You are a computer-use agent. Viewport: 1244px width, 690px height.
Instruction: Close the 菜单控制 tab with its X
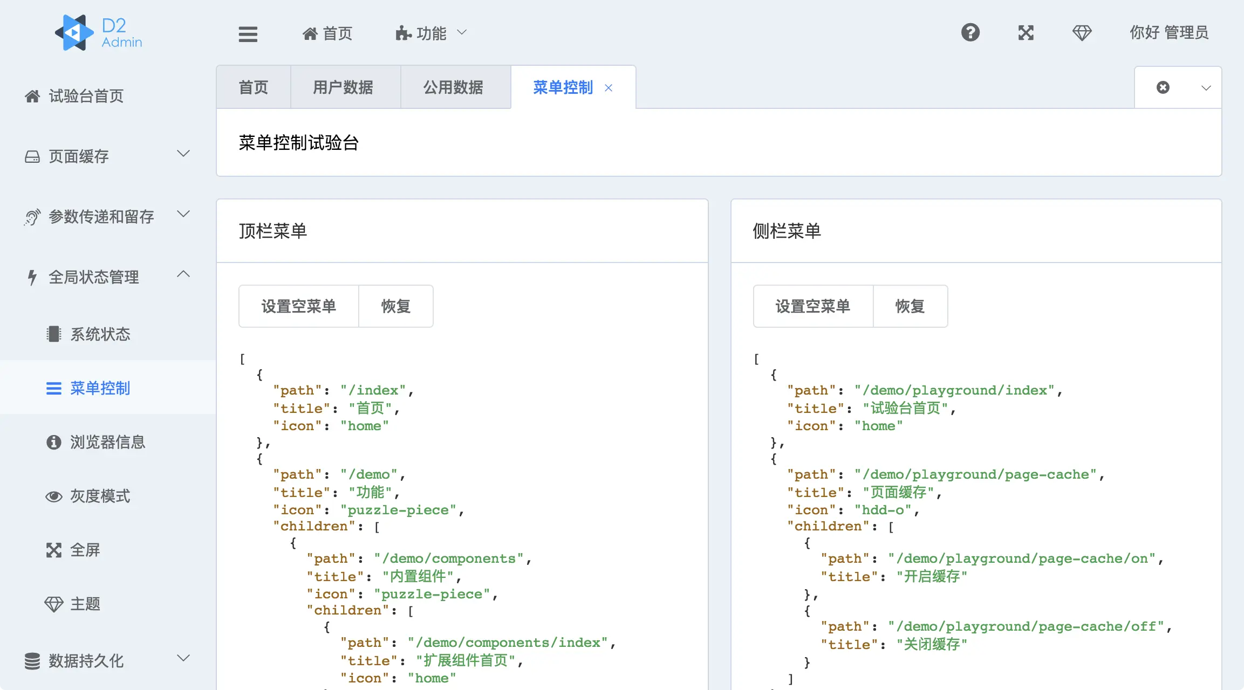point(609,88)
